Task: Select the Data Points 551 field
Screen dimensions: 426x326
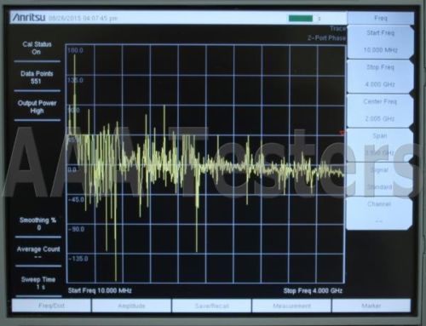Action: point(37,77)
